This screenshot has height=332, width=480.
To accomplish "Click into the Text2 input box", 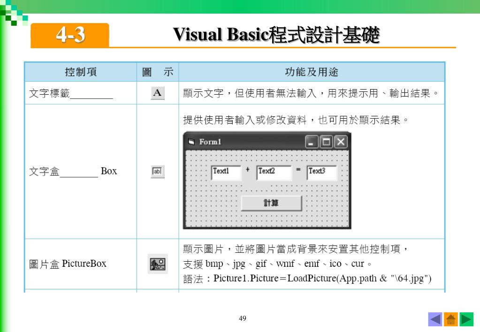I will click(x=274, y=173).
